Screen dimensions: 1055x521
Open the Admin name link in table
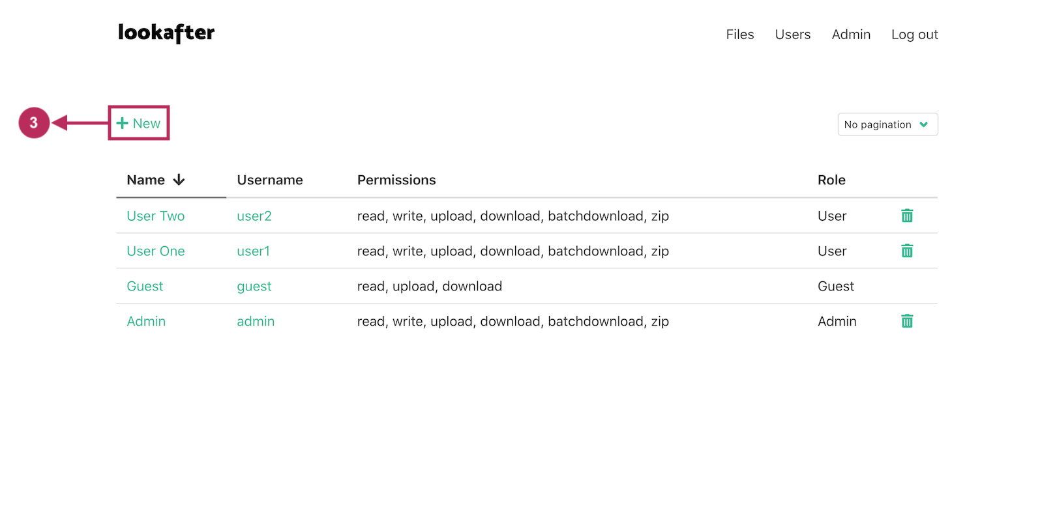(x=146, y=321)
